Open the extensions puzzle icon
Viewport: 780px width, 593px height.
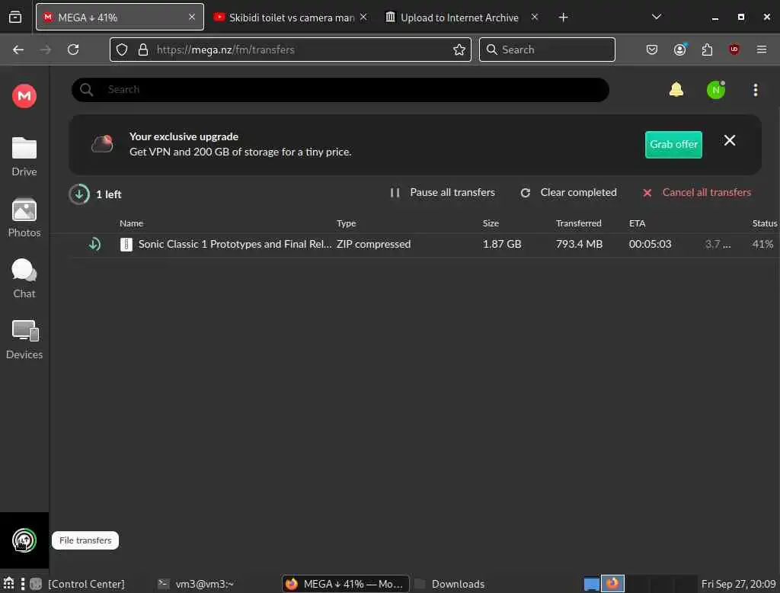pos(707,50)
